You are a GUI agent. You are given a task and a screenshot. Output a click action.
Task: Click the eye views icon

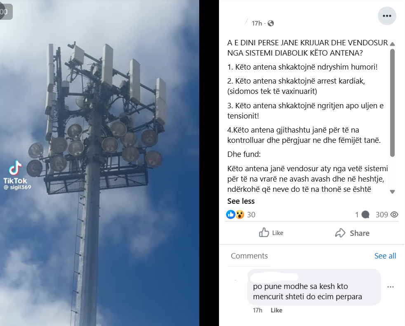(394, 214)
